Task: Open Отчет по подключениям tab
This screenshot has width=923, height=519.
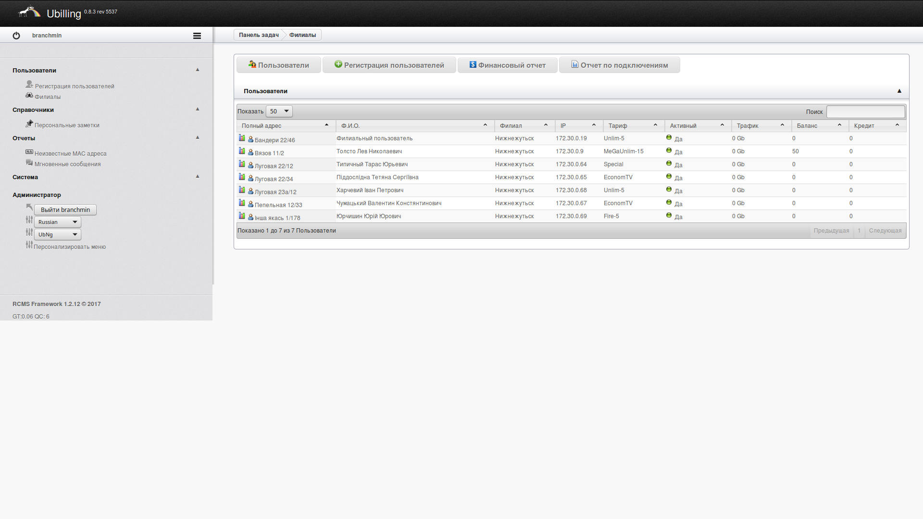Action: pyautogui.click(x=619, y=65)
